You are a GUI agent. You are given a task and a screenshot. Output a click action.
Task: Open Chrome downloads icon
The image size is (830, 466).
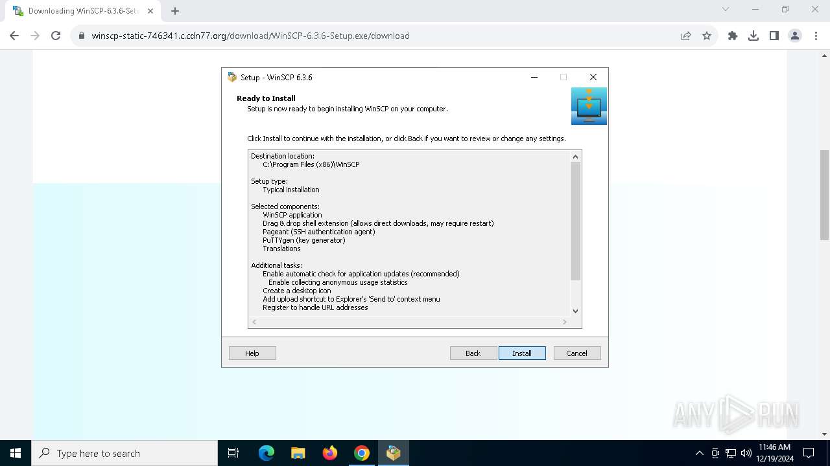click(753, 36)
